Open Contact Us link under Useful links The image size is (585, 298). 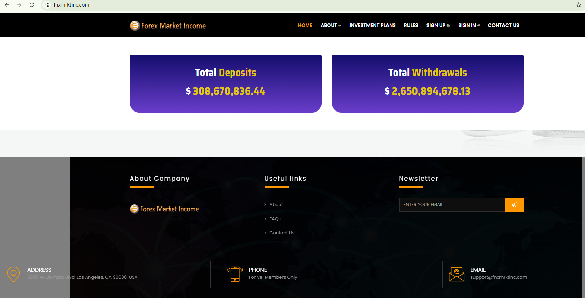[x=282, y=233]
